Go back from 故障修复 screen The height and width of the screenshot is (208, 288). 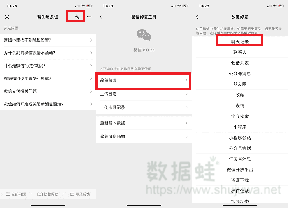pos(197,17)
